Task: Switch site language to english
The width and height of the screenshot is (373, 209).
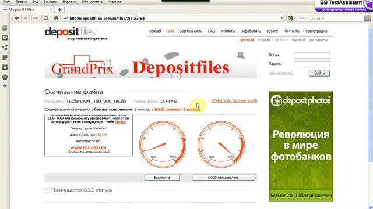Action: pyautogui.click(x=264, y=40)
